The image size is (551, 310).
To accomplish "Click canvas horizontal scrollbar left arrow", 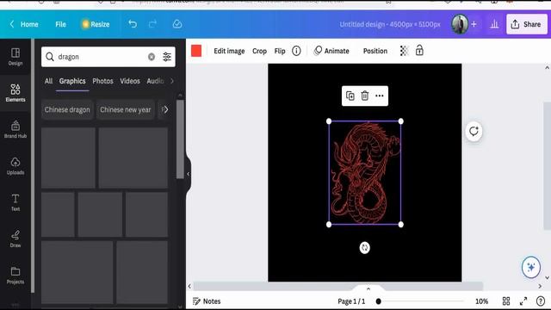I will coord(189,286).
